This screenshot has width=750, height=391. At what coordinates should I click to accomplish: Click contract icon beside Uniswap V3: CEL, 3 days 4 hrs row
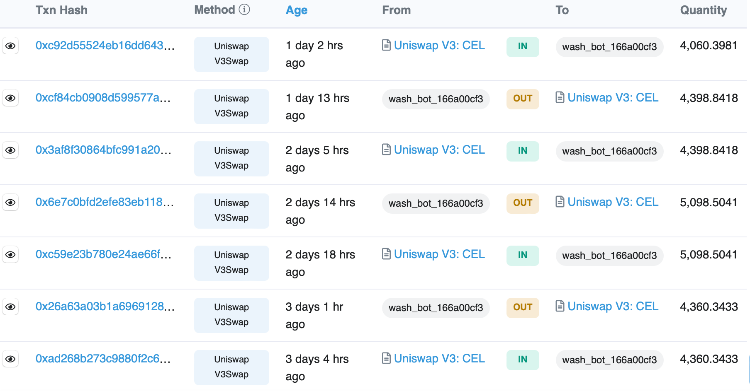pyautogui.click(x=386, y=358)
